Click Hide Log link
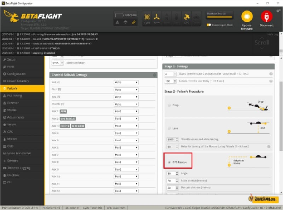This screenshot has height=210, width=283. [x=273, y=34]
